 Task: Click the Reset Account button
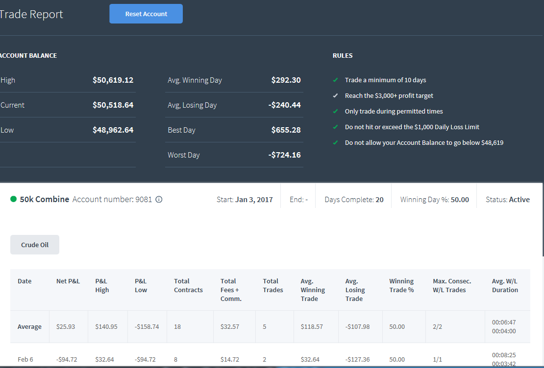click(x=146, y=14)
